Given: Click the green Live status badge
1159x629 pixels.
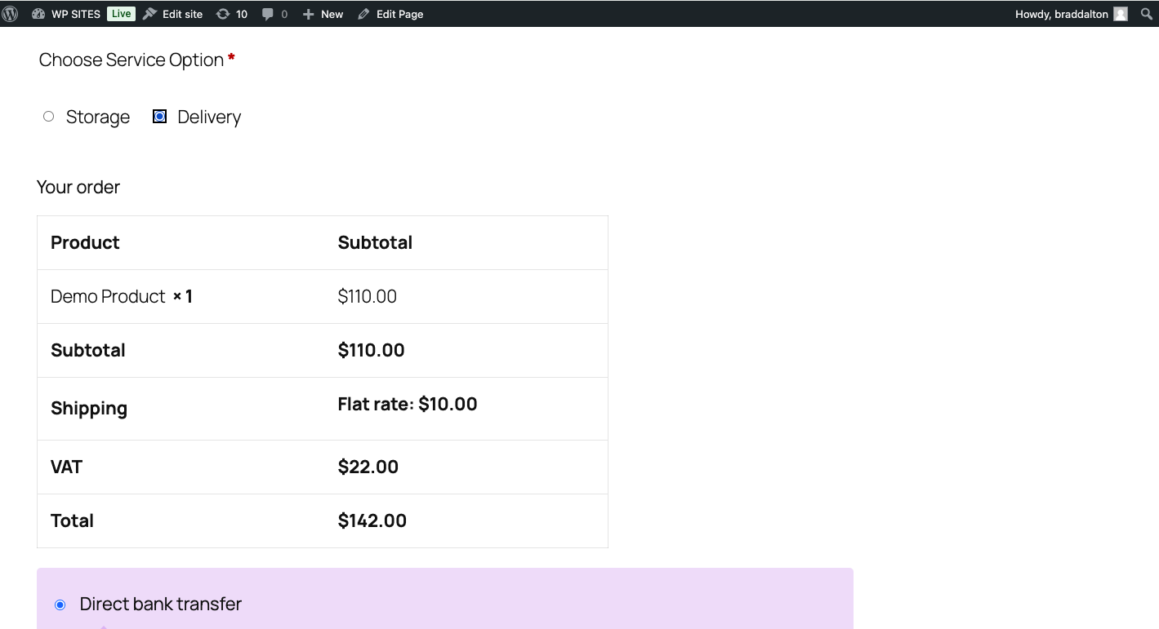Looking at the screenshot, I should coord(121,14).
